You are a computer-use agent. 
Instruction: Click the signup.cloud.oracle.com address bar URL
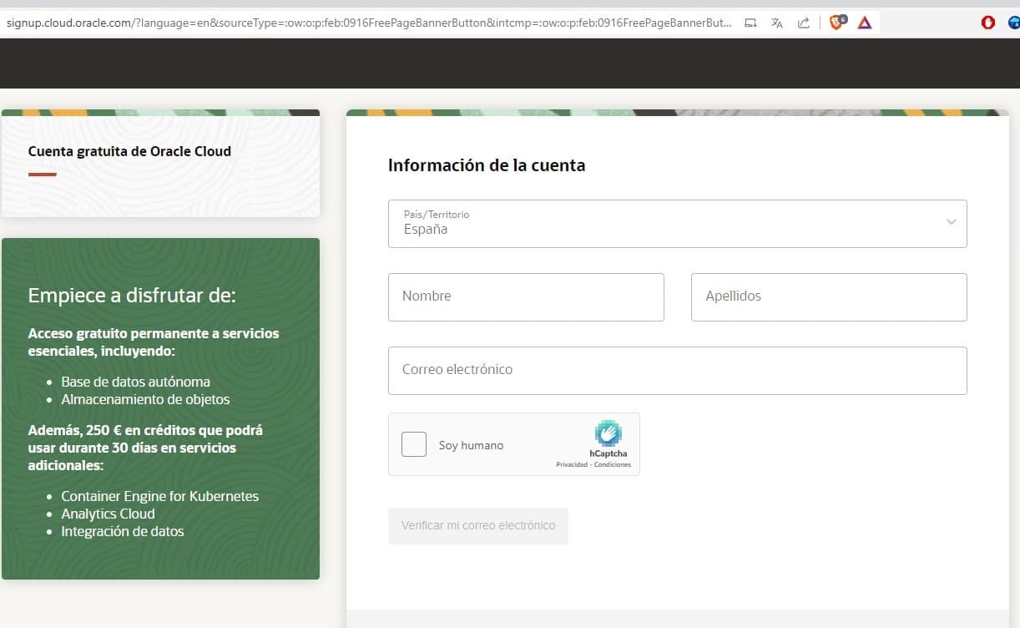coord(368,23)
